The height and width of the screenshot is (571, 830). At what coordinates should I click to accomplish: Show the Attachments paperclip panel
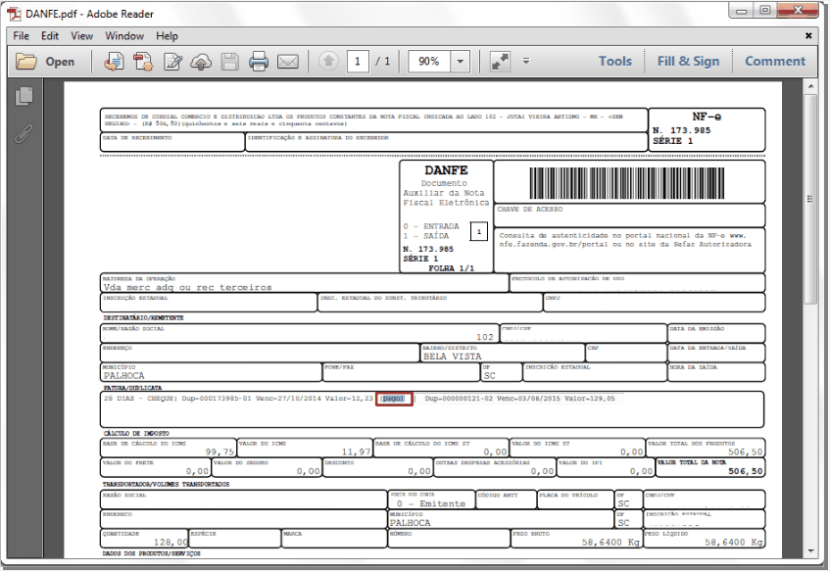24,134
